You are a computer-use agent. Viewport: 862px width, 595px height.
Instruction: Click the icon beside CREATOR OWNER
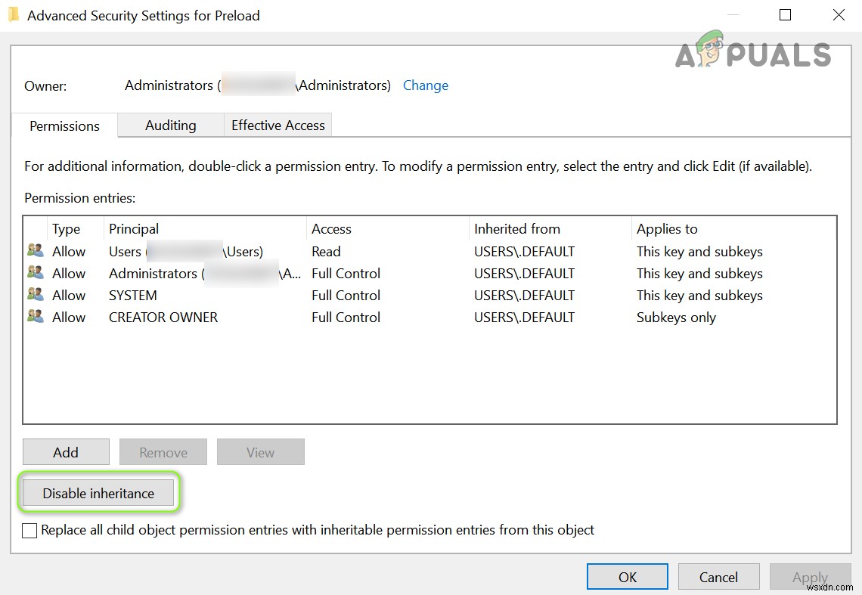pos(35,317)
